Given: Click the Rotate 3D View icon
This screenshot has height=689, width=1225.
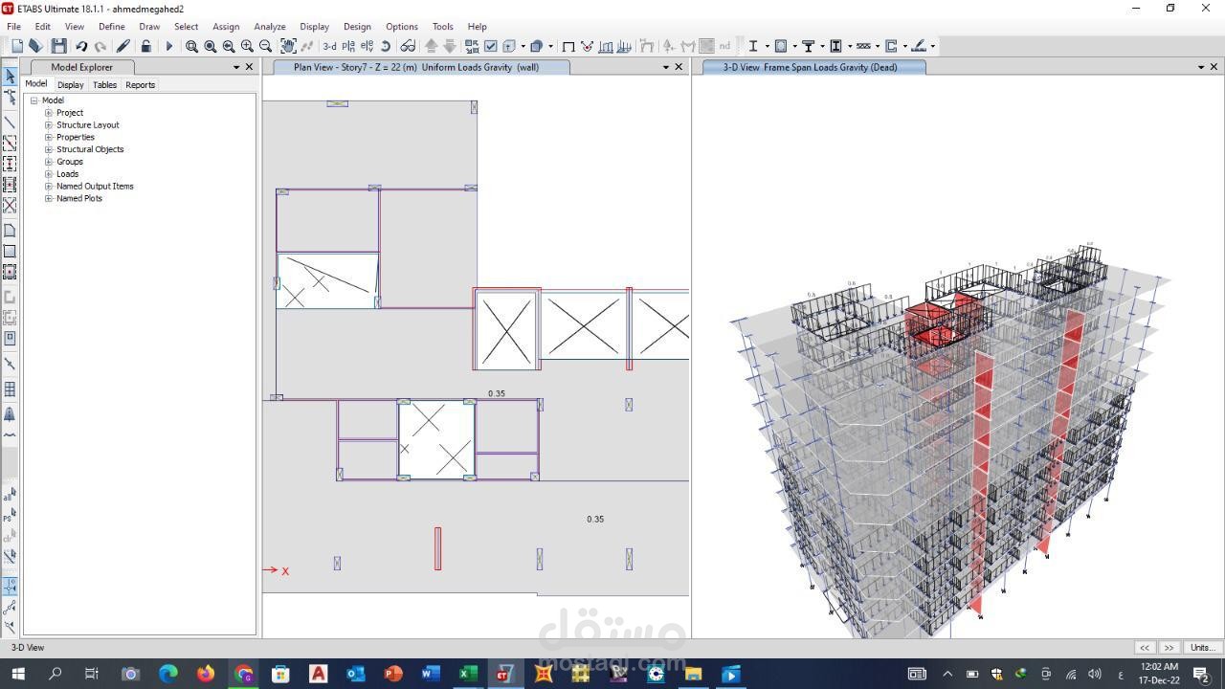Looking at the screenshot, I should coord(386,46).
